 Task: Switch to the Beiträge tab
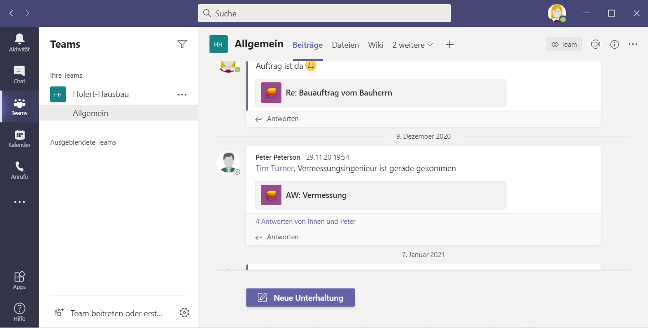click(x=308, y=45)
